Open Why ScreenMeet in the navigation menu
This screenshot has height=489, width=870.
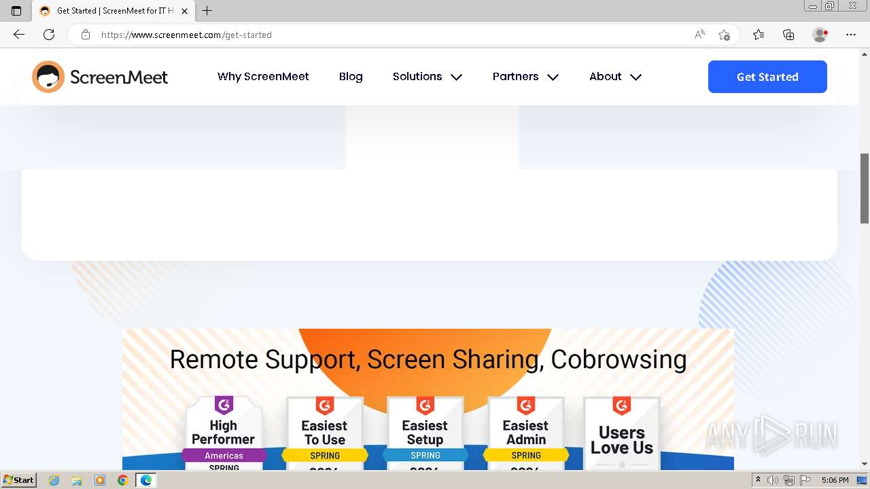tap(263, 77)
